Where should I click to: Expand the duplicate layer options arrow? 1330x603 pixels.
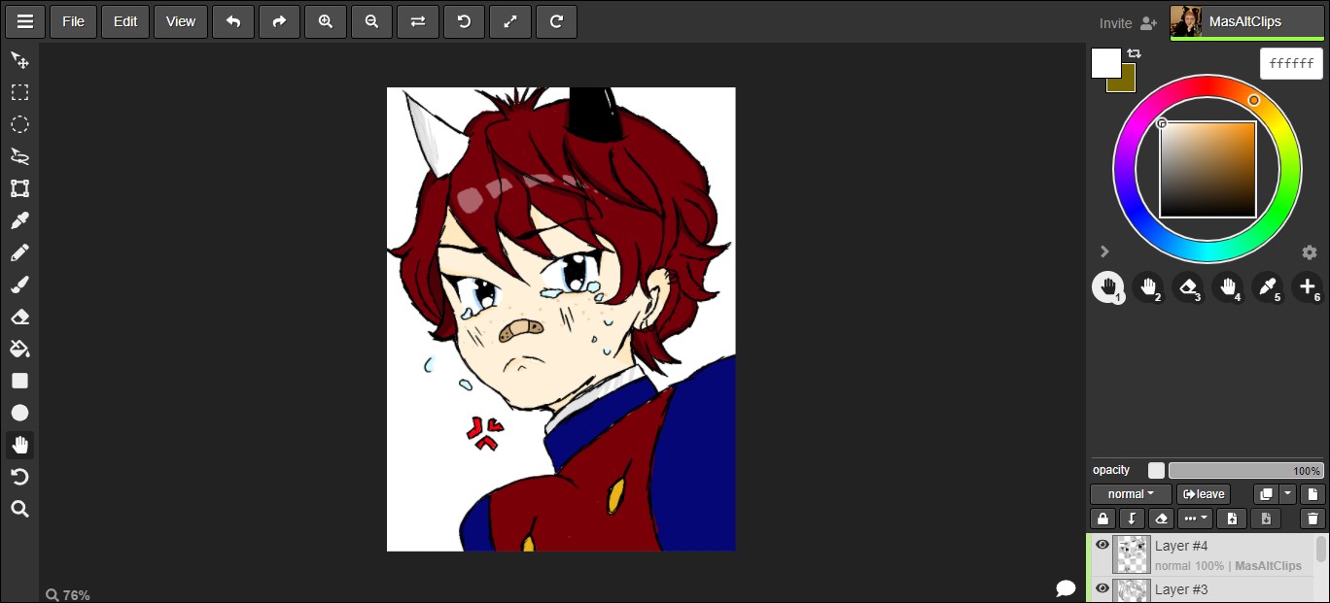(1287, 494)
